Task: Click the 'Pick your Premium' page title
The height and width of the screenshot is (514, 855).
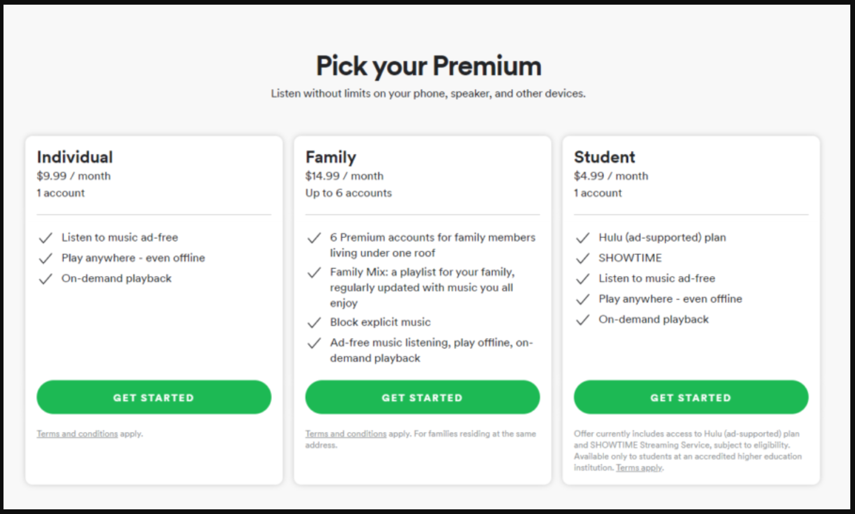Action: [428, 66]
